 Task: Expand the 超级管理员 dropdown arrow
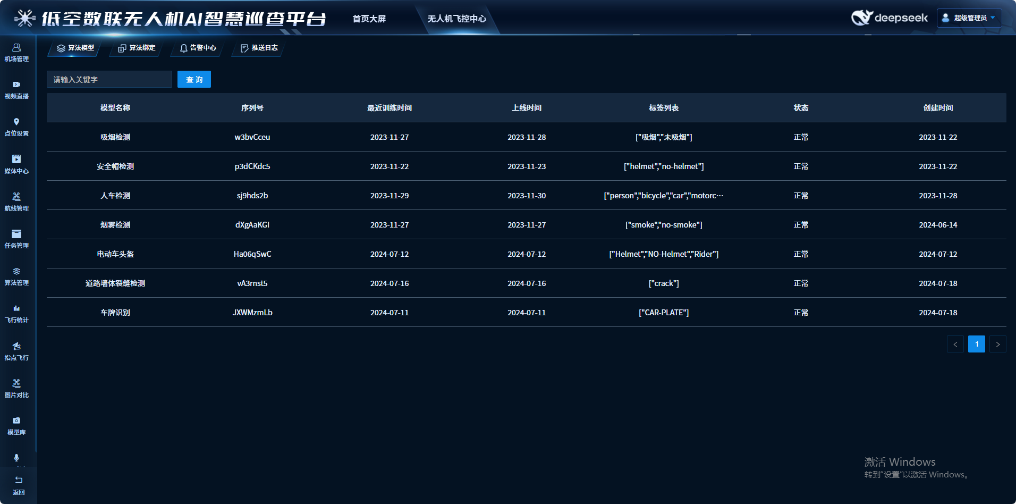click(993, 18)
